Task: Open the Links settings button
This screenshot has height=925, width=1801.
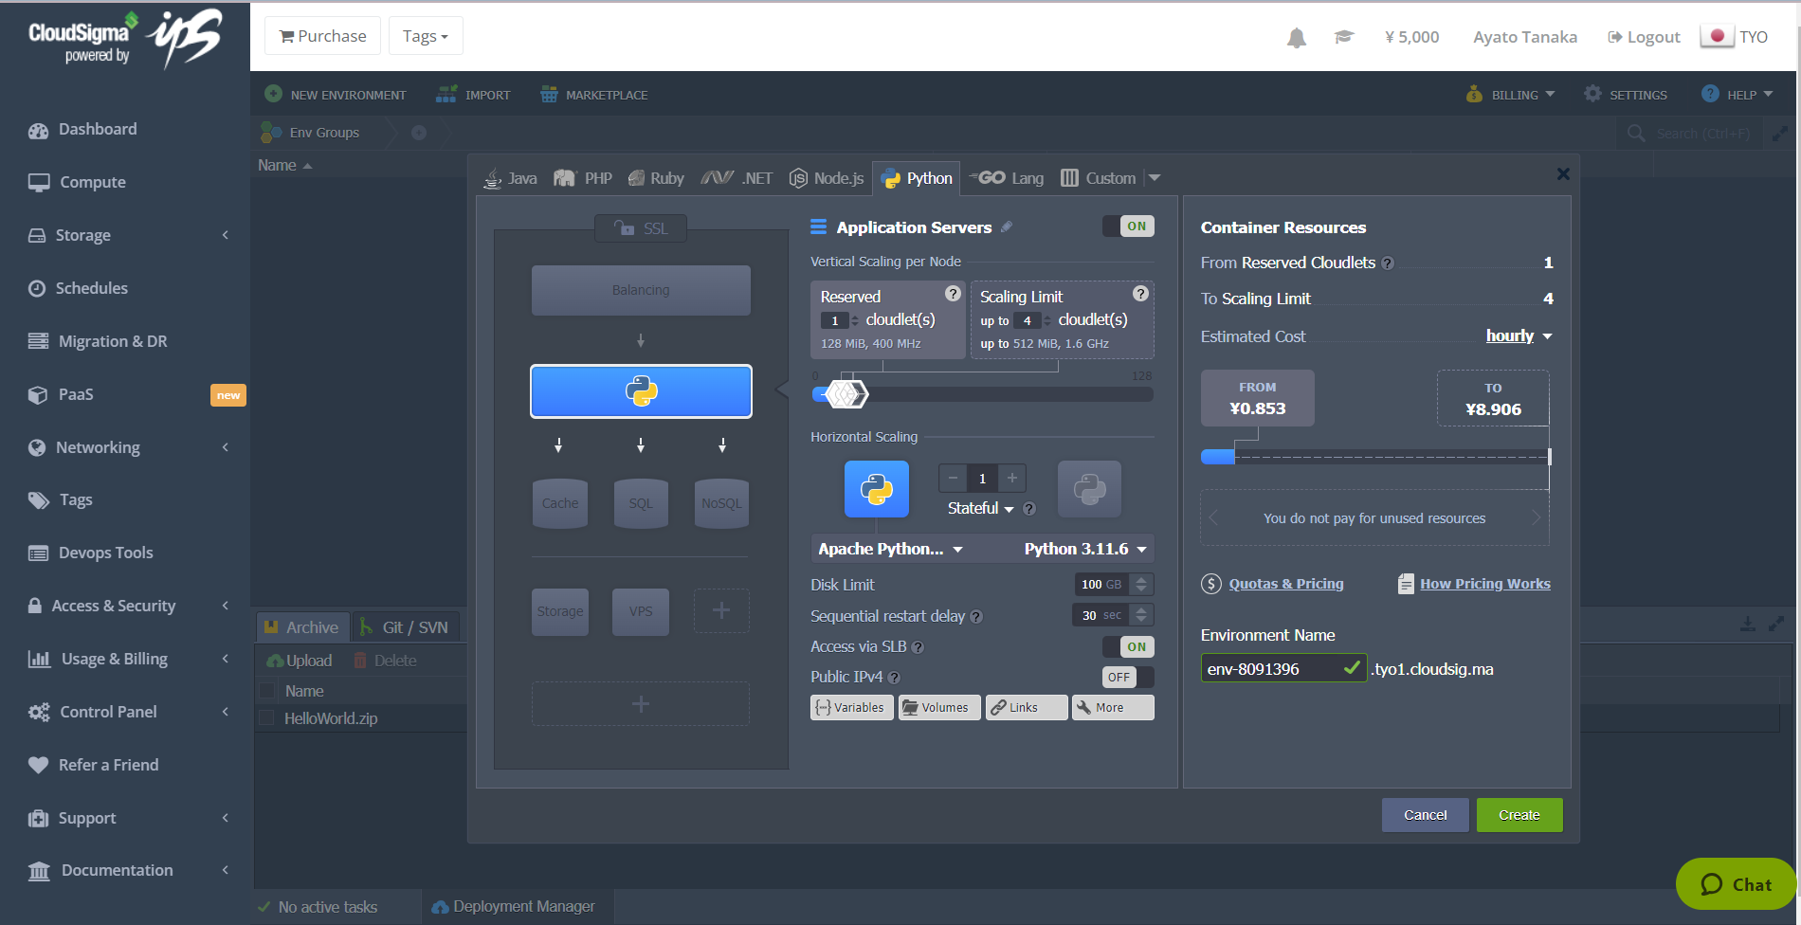Action: [x=1027, y=708]
